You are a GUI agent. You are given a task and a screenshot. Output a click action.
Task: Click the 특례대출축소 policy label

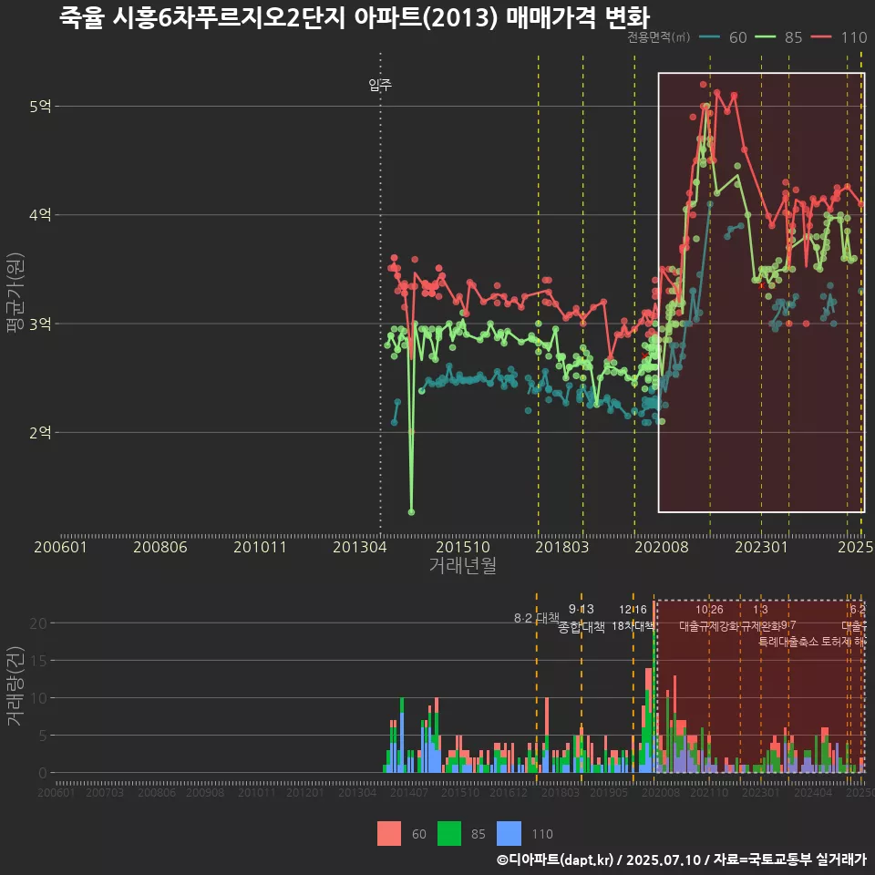[788, 642]
